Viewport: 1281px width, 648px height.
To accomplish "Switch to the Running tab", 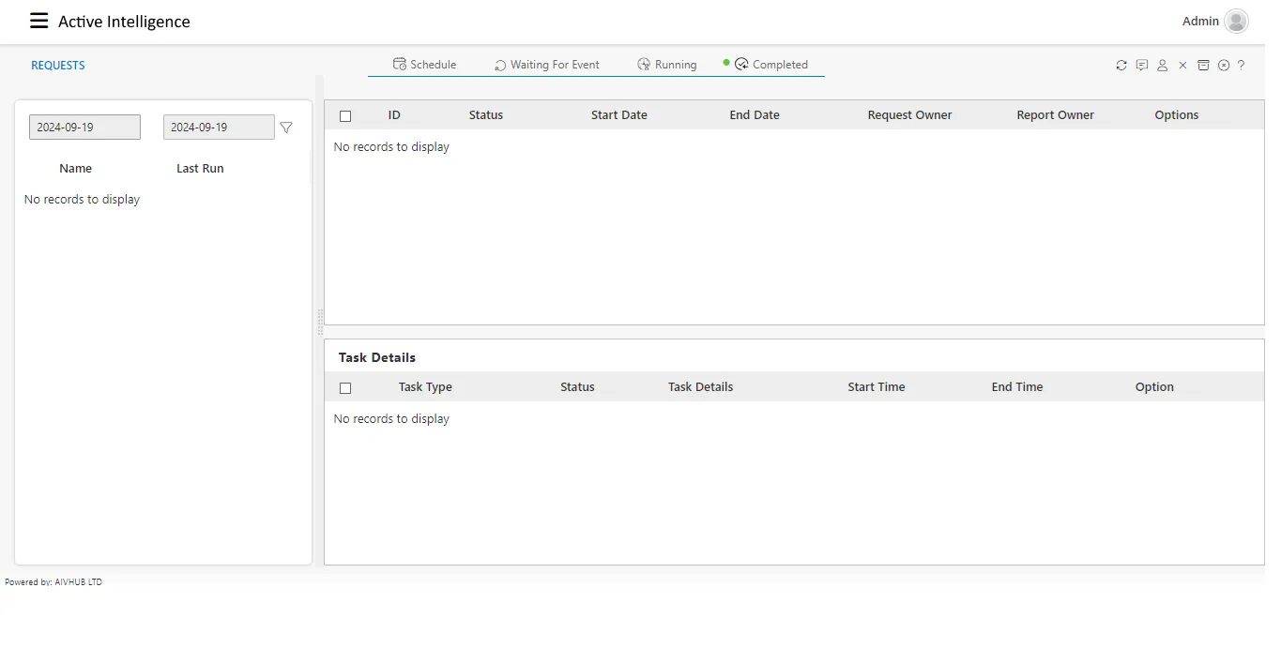I will click(x=666, y=65).
